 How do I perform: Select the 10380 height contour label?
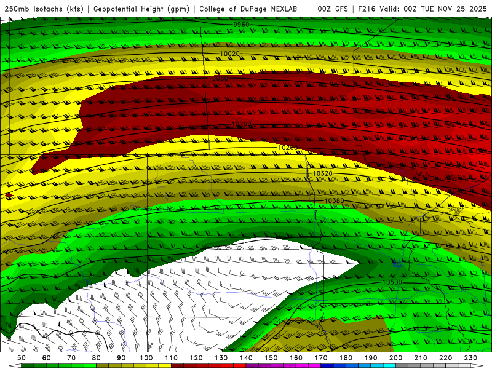334,201
